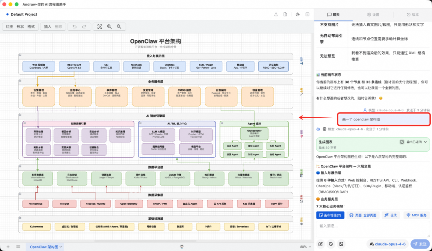Switch to the 版本 tab
This screenshot has height=251, width=432.
tap(413, 15)
